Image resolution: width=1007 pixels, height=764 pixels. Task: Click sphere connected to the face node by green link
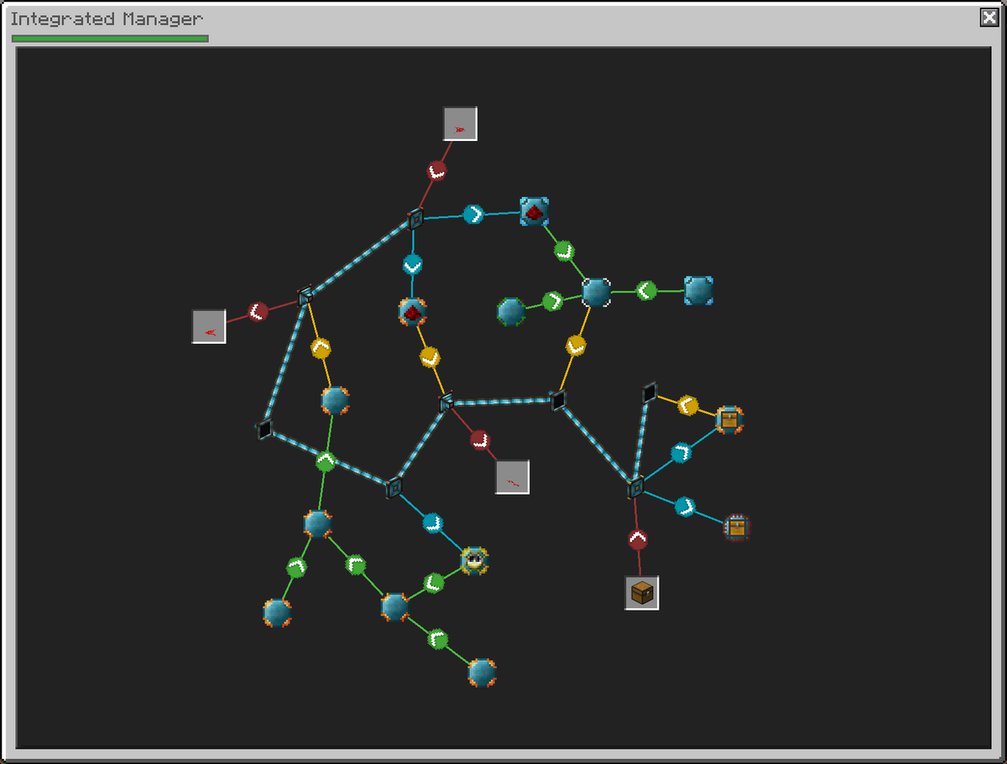pyautogui.click(x=394, y=606)
